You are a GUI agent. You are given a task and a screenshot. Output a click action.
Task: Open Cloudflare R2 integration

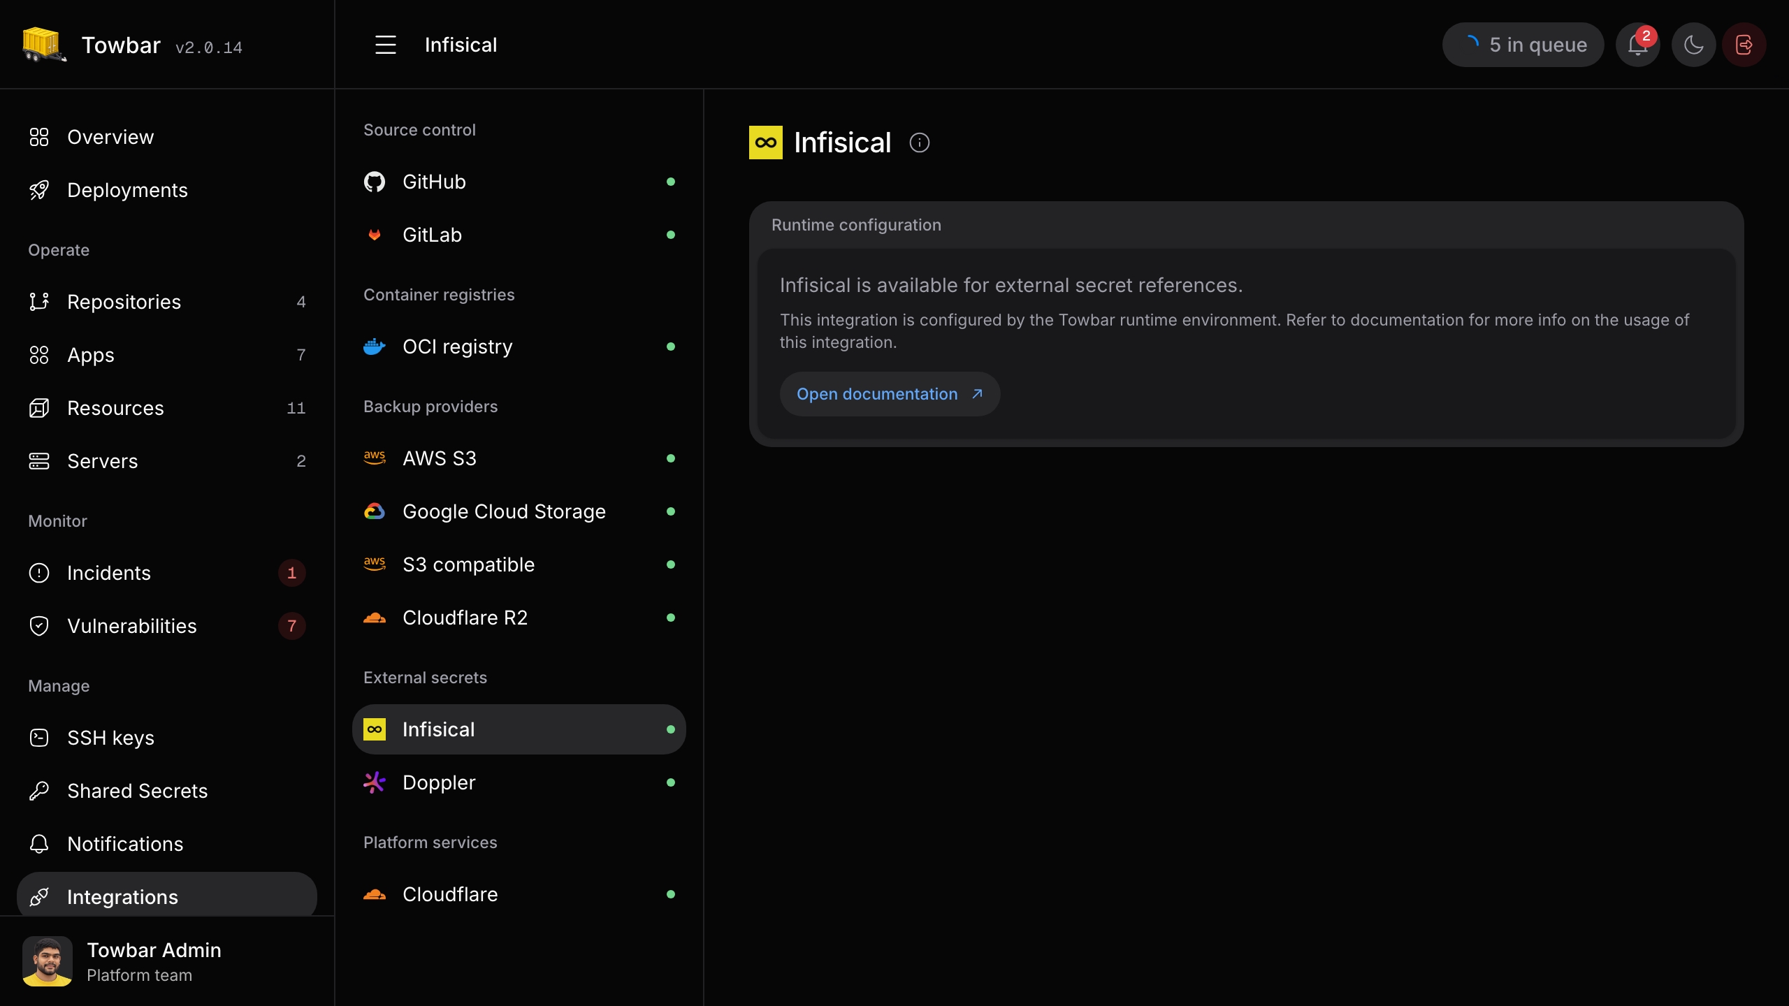519,618
